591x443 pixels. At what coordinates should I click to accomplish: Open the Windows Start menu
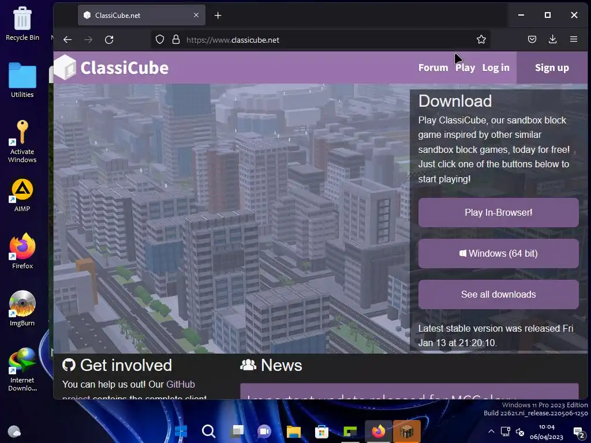coord(181,431)
